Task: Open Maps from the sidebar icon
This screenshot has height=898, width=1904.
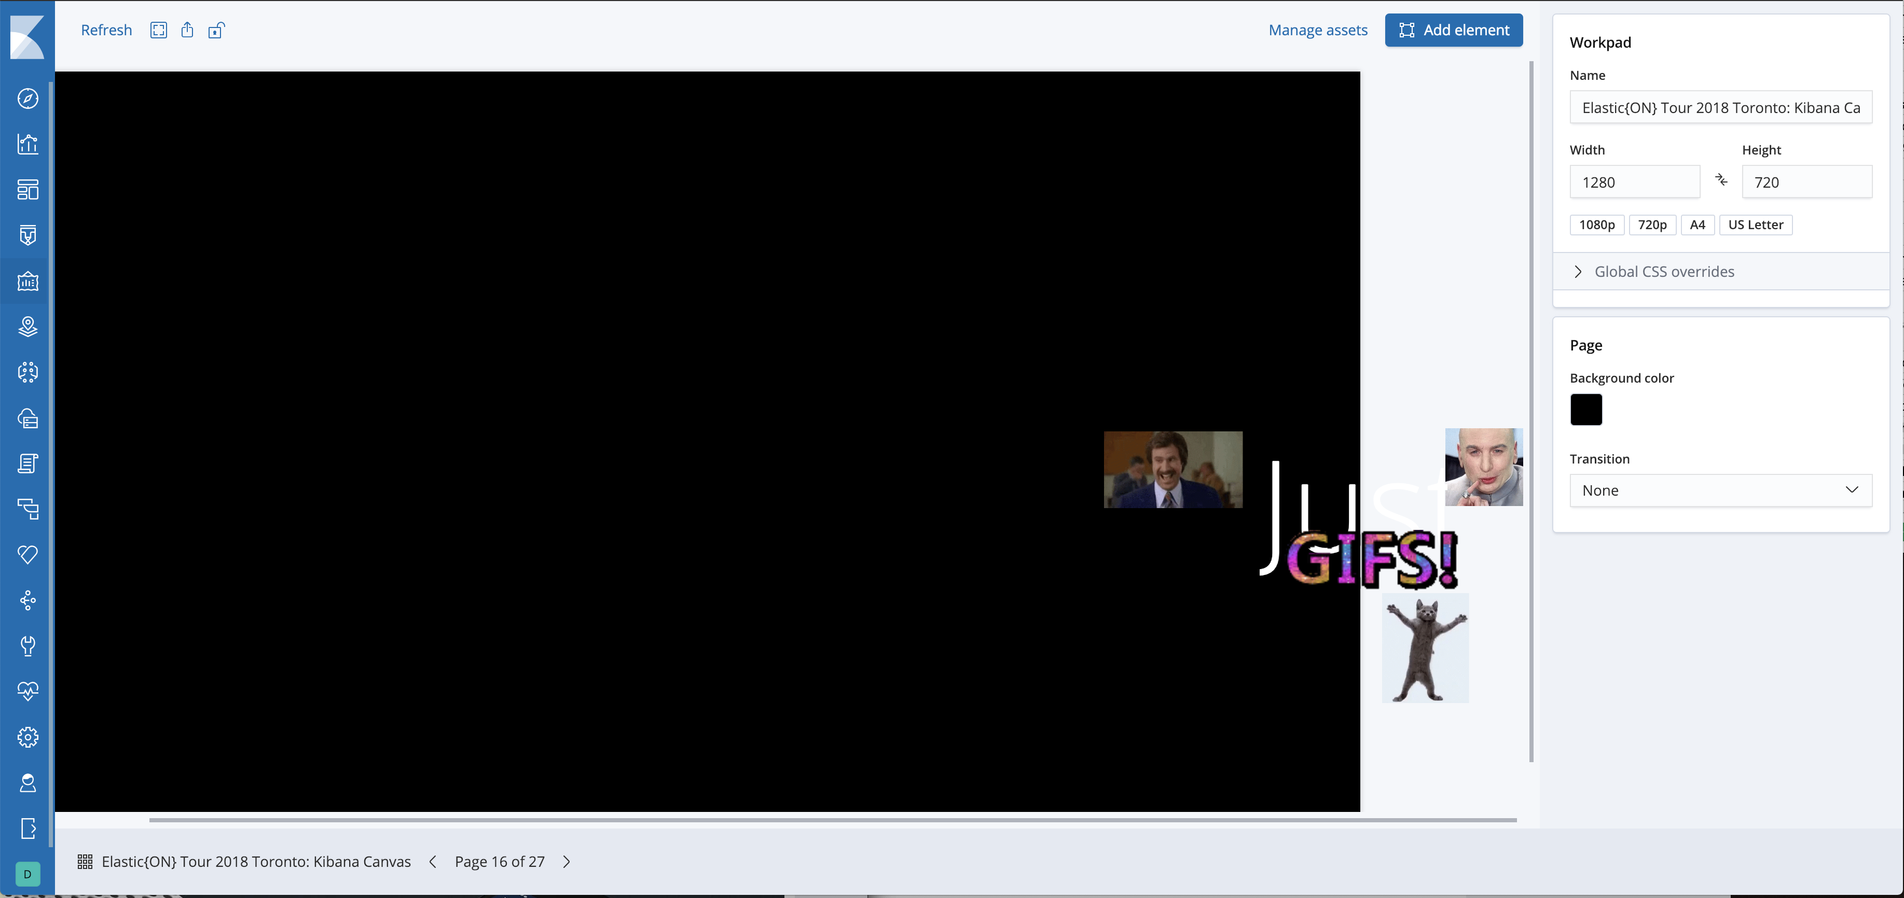Action: coord(27,327)
